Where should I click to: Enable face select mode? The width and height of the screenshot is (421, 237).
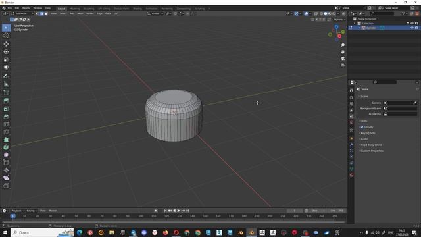45,13
